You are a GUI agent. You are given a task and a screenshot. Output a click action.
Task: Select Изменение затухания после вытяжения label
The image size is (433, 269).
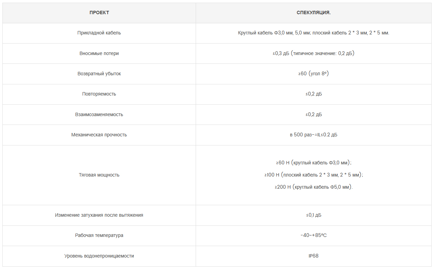pyautogui.click(x=99, y=215)
